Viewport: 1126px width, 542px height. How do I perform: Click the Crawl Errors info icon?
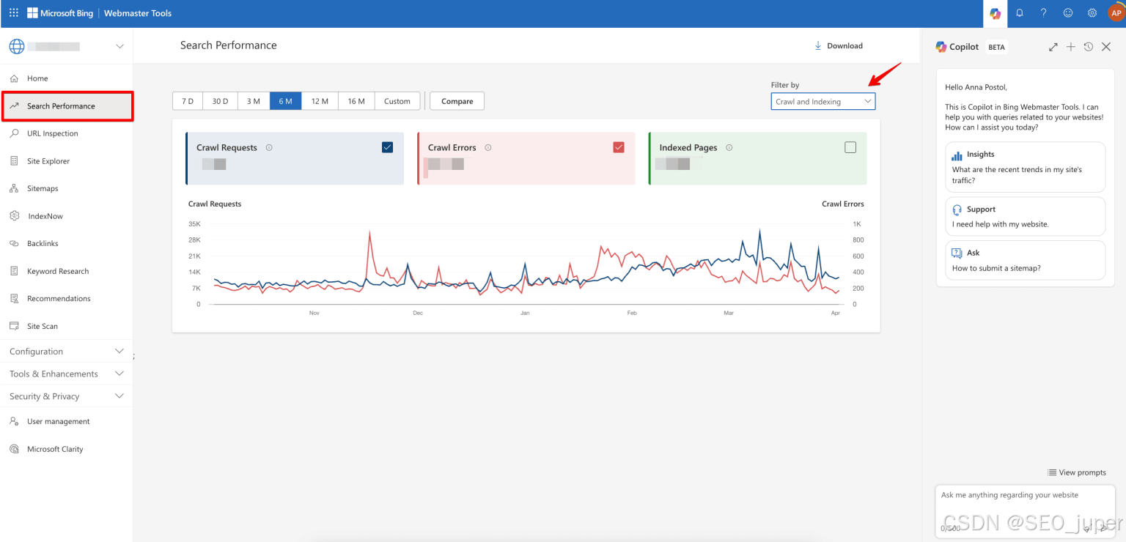(x=488, y=147)
